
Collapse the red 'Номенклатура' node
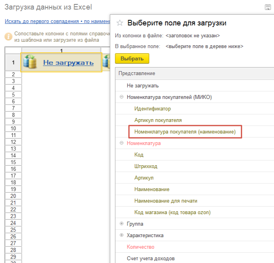tap(121, 143)
